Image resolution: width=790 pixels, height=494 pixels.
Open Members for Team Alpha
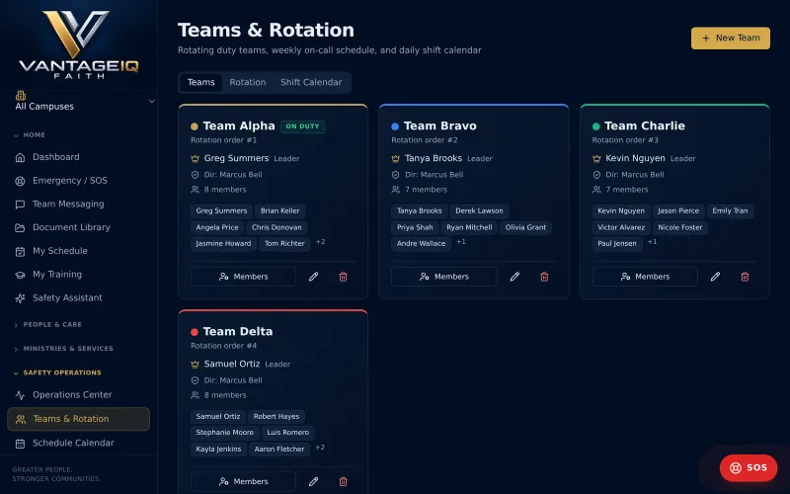pos(243,277)
